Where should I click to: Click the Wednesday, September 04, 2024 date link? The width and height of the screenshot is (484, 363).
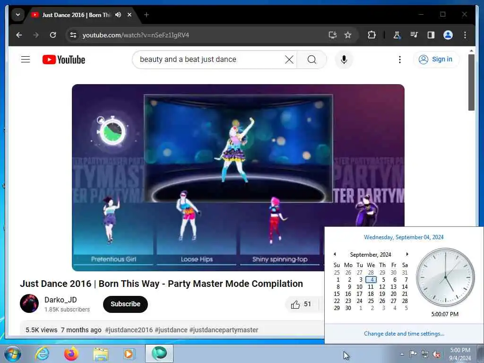(x=404, y=237)
